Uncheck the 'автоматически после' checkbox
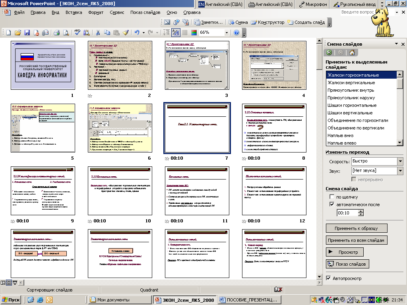407x305 pixels. click(x=332, y=205)
